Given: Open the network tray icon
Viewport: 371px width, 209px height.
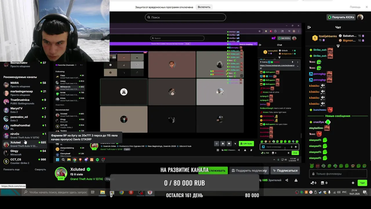Looking at the screenshot, I should coord(334,192).
